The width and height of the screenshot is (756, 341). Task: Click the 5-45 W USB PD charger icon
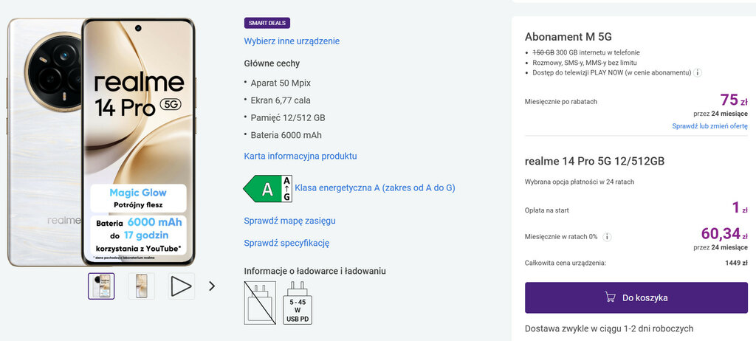pyautogui.click(x=298, y=303)
